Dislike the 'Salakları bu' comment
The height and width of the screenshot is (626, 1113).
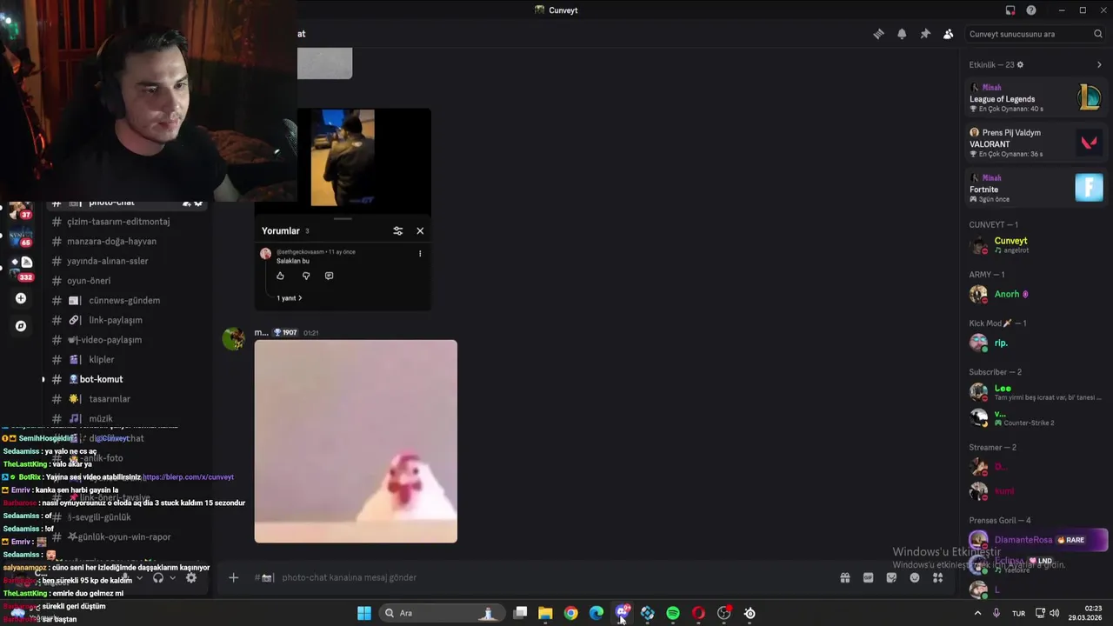click(305, 276)
